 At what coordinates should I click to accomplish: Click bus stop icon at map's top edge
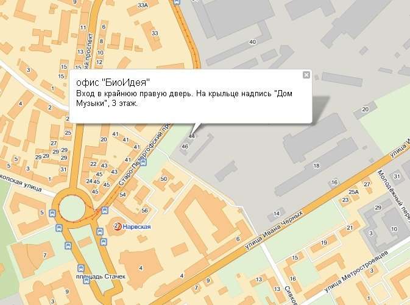click(x=177, y=2)
